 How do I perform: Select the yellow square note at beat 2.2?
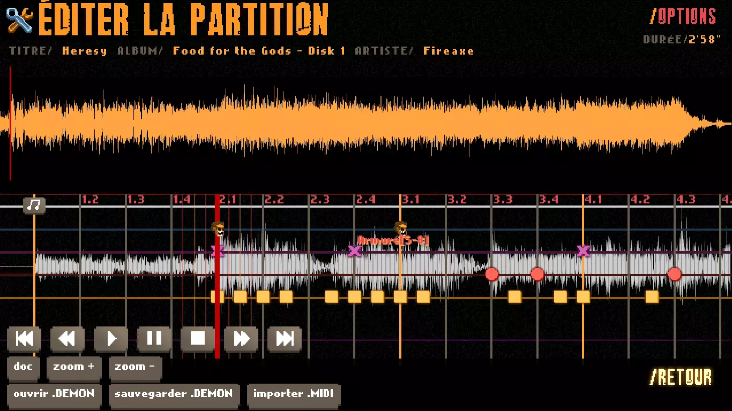pyautogui.click(x=263, y=296)
